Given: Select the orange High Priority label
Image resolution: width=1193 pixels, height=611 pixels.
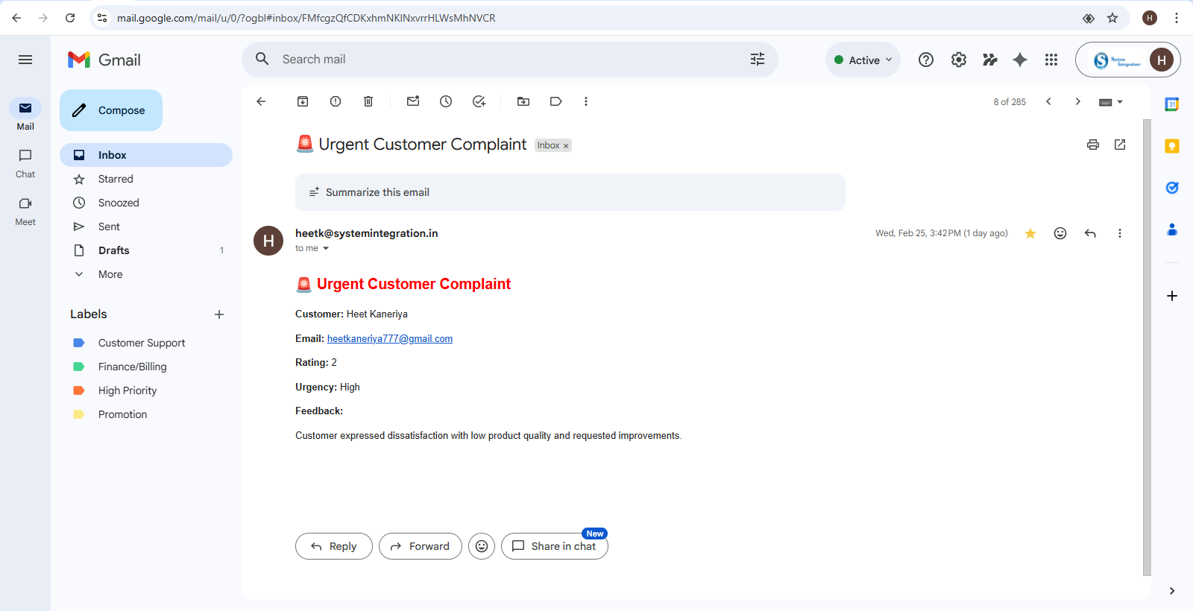Looking at the screenshot, I should click(x=128, y=390).
